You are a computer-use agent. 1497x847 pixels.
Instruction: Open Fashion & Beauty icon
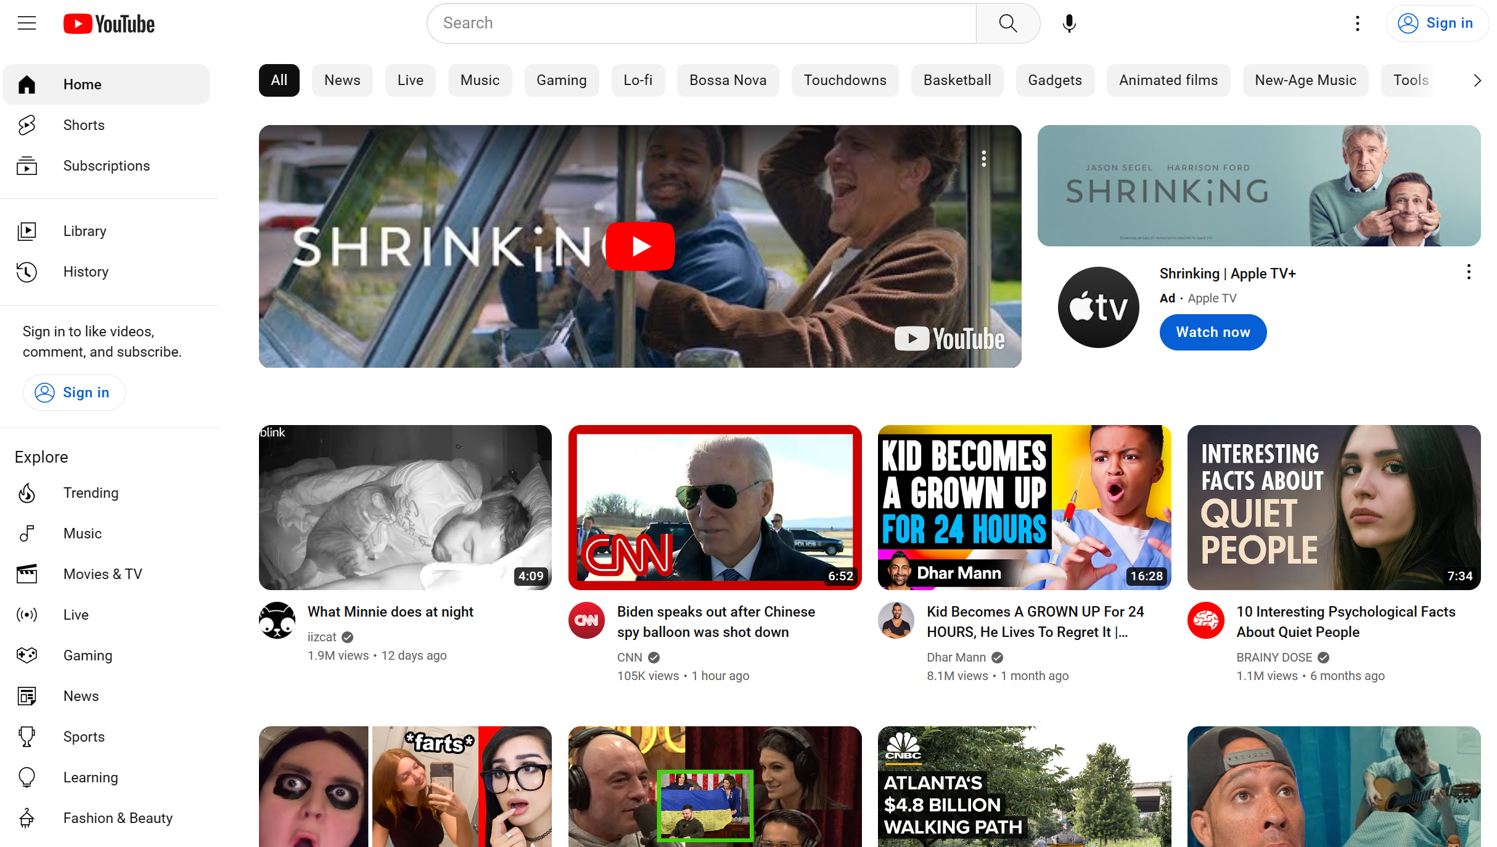pos(27,818)
